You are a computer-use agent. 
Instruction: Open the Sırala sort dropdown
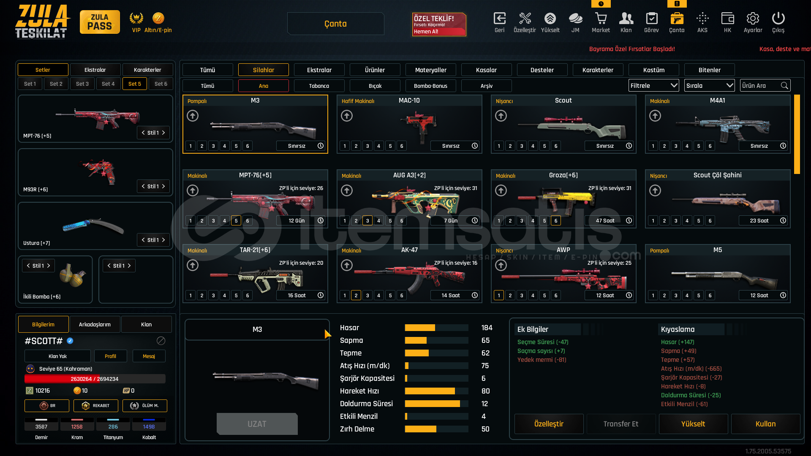[710, 86]
